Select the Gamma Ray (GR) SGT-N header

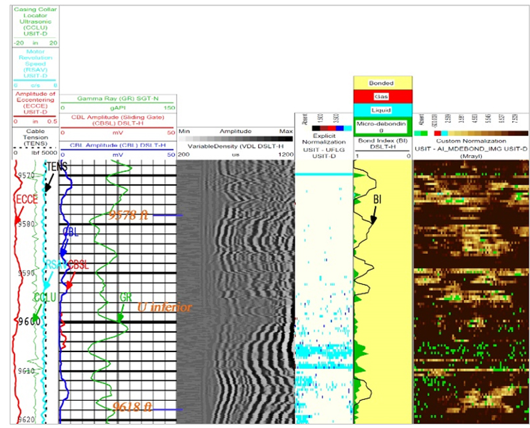[117, 99]
